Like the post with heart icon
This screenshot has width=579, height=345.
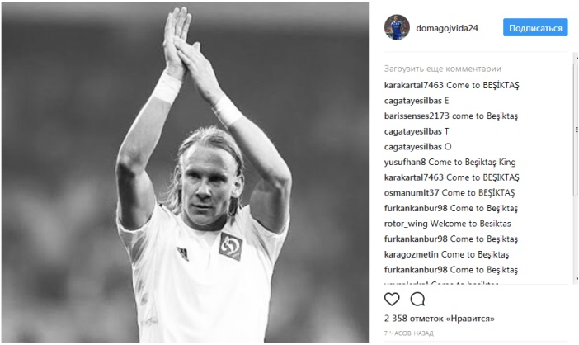tap(392, 300)
